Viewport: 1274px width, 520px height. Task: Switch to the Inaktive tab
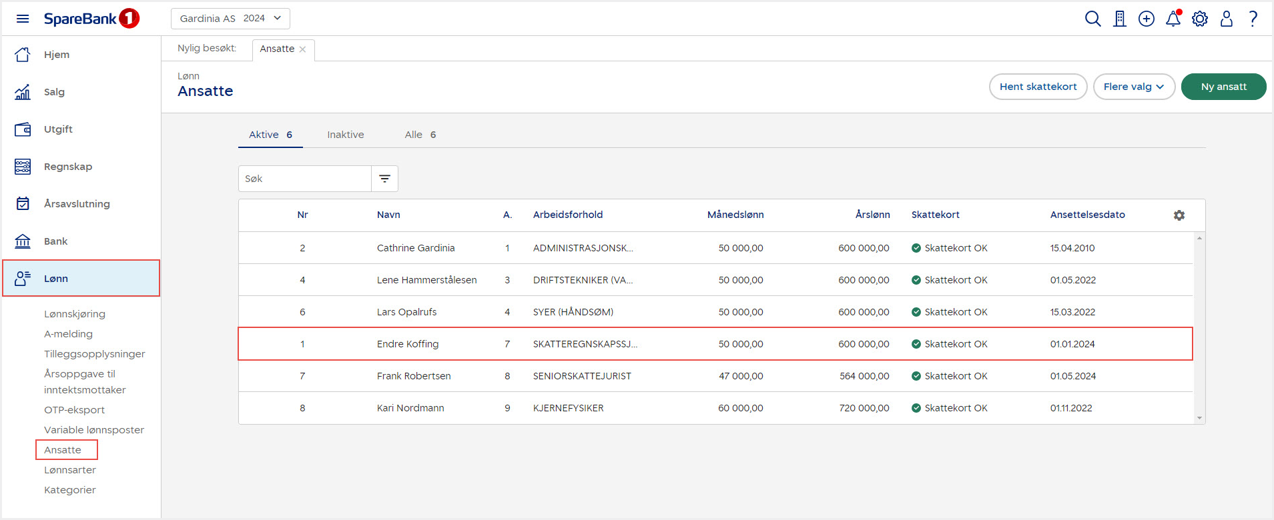[x=346, y=135]
